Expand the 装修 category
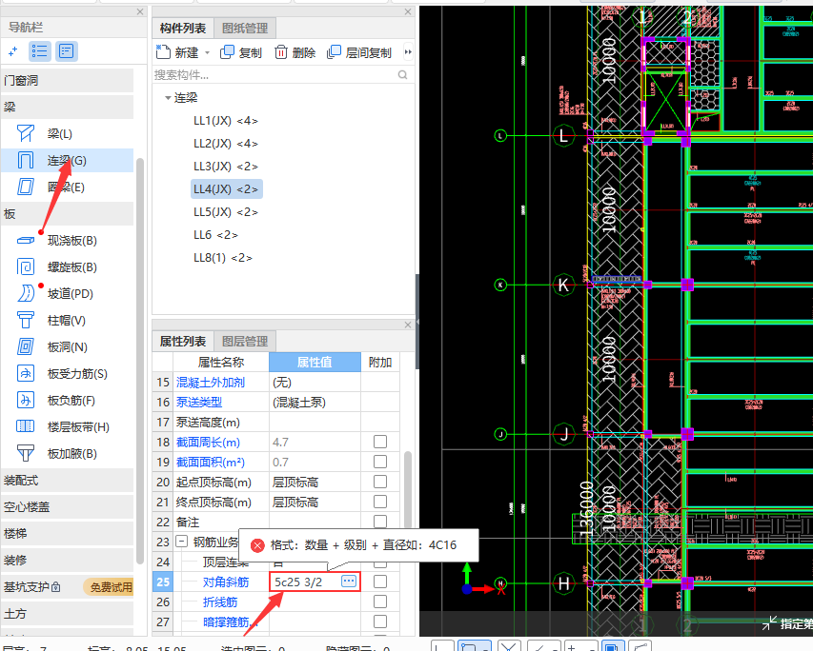 pos(68,561)
